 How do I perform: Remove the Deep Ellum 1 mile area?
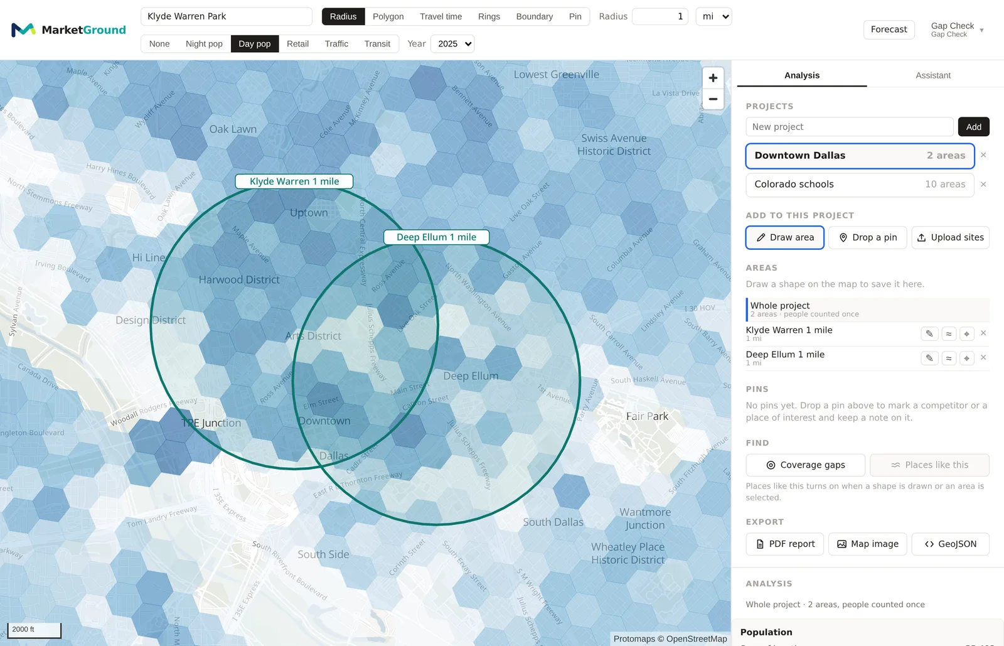click(x=983, y=358)
